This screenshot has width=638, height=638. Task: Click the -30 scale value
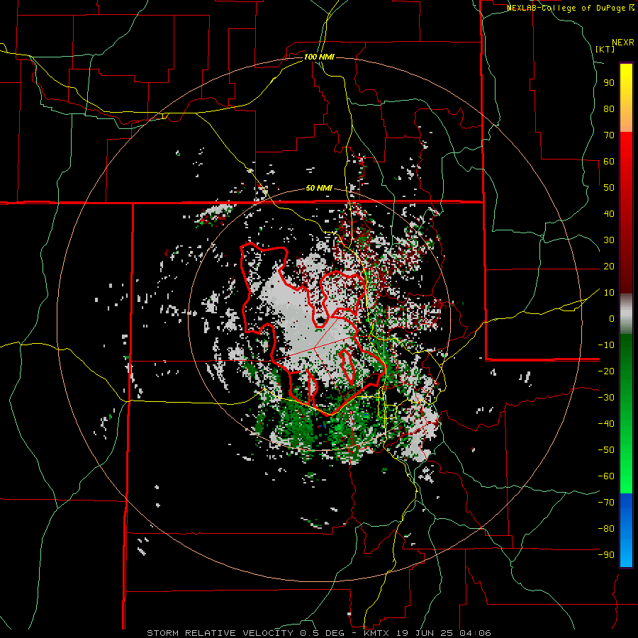[606, 398]
